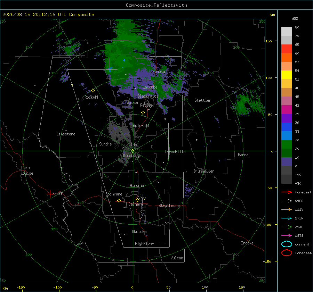Click the red cross marker at Banff
Viewport: 313px width, 292px height.
pos(50,194)
